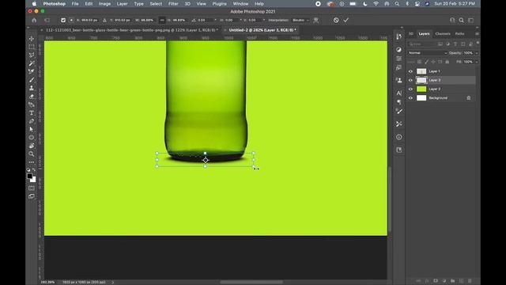Hide Layer 1 visibility eye
Screen dimensions: 506x285
(x=410, y=71)
